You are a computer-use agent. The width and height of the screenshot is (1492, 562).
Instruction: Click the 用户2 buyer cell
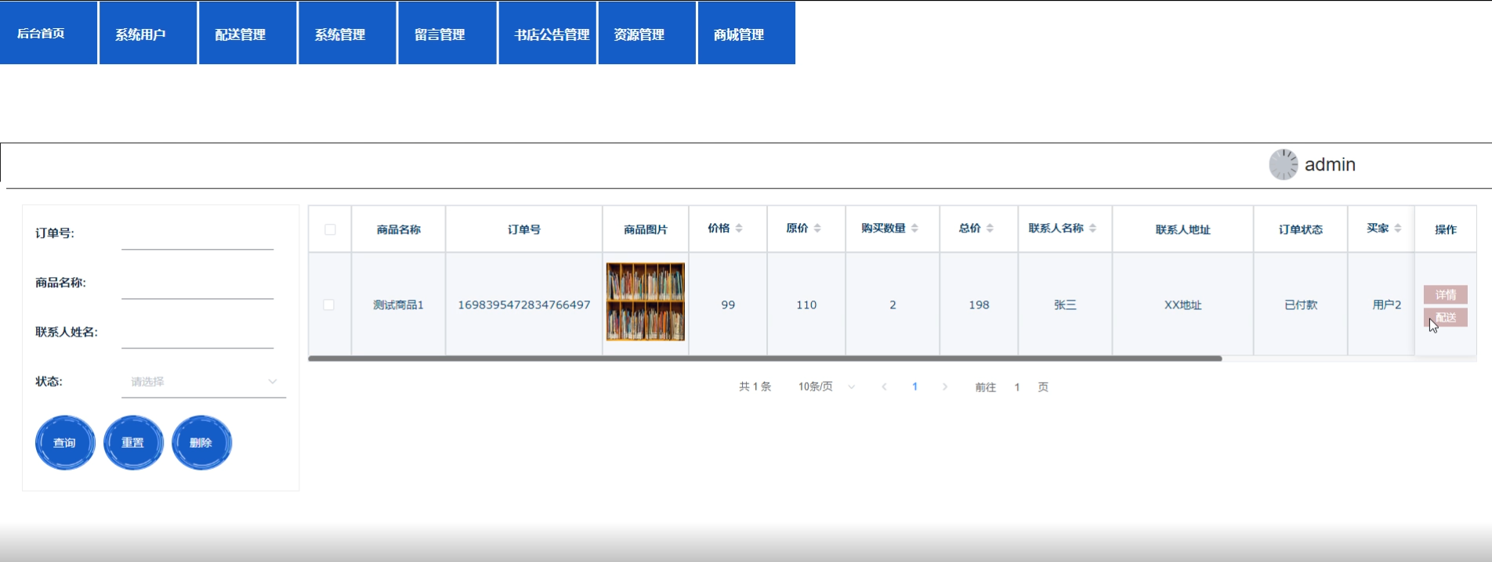tap(1386, 304)
